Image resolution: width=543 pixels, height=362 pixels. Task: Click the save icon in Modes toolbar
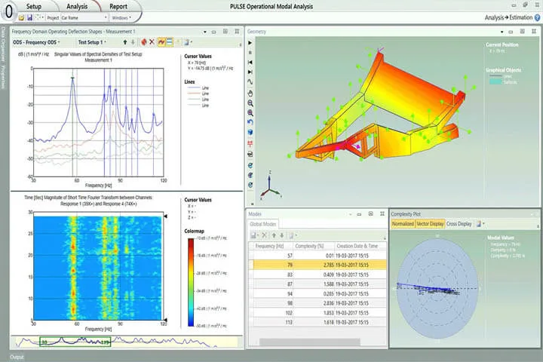point(254,235)
